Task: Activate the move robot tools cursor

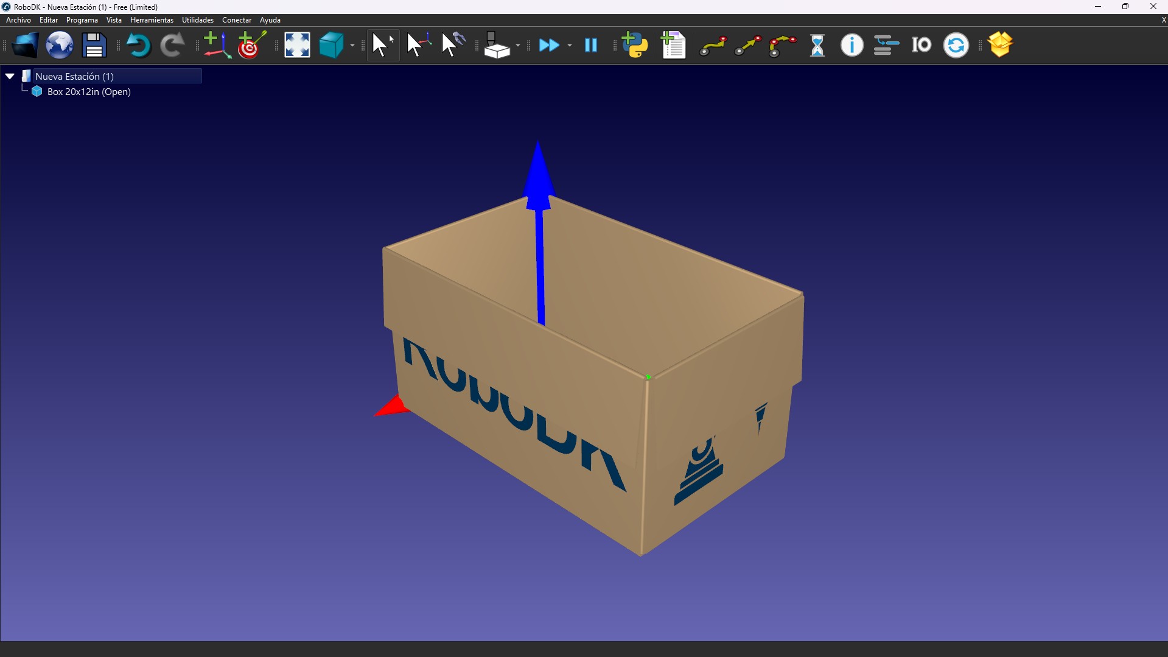Action: click(453, 45)
